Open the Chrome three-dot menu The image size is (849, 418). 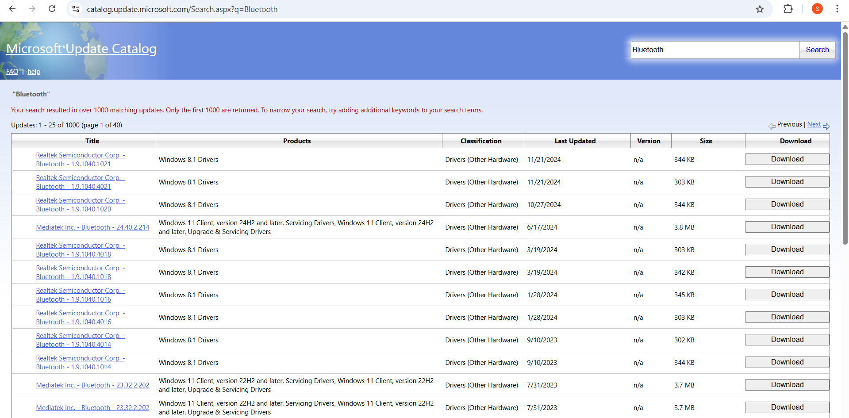[x=837, y=9]
